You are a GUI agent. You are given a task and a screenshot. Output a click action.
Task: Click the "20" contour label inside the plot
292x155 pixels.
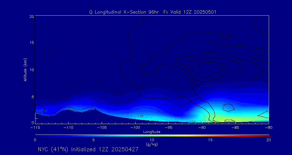point(199,64)
